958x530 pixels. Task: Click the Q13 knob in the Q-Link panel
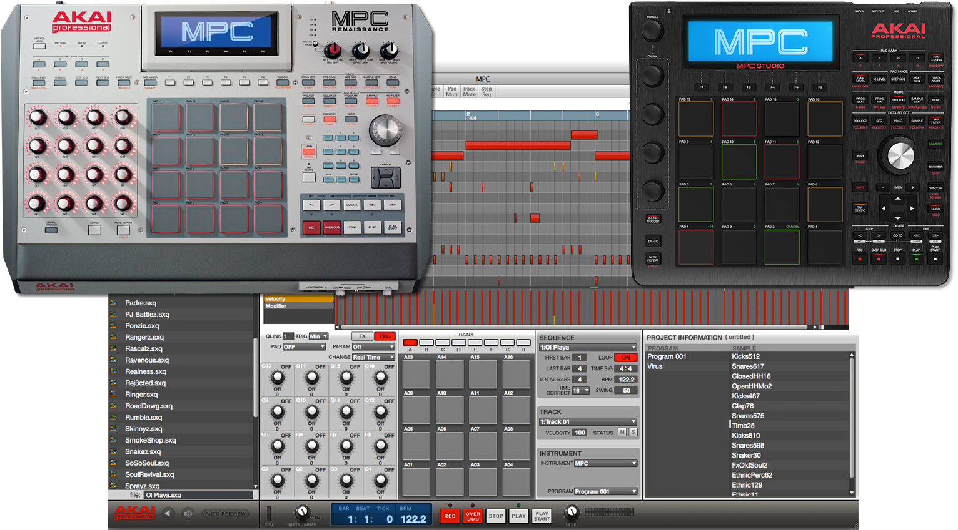tap(277, 378)
